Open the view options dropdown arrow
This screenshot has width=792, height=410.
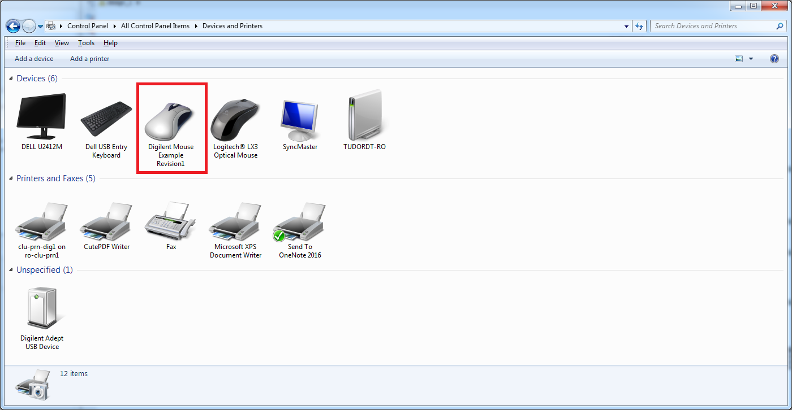[x=751, y=59]
